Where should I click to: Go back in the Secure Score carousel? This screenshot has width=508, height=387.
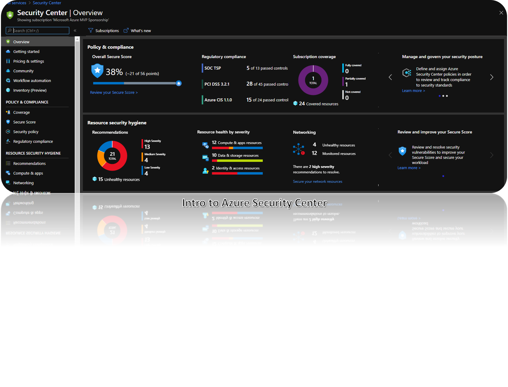pos(390,155)
